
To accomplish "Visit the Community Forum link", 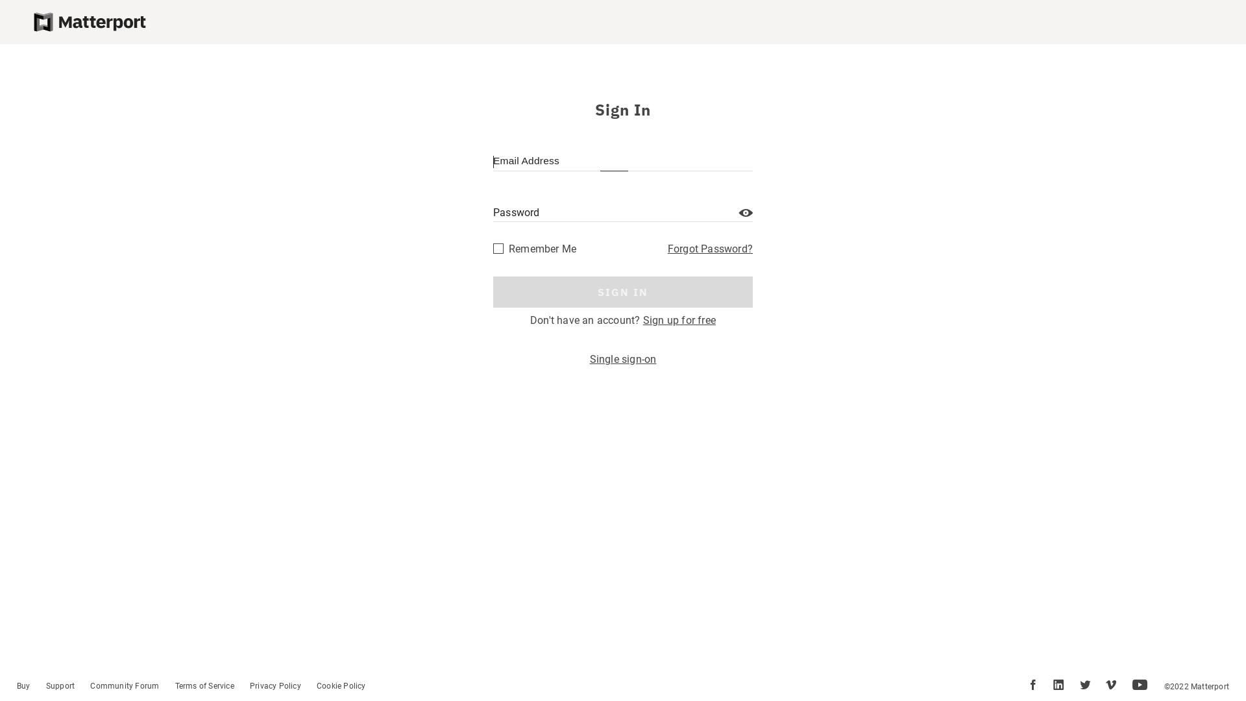I will [125, 686].
